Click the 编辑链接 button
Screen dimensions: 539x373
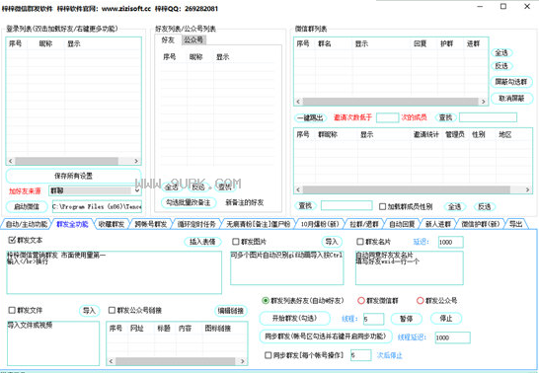[231, 311]
